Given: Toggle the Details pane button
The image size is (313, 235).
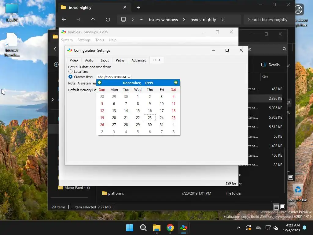Looking at the screenshot, I should (271, 65).
